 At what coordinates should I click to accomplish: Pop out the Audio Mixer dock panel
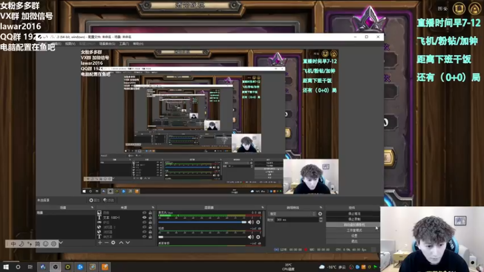coord(263,207)
